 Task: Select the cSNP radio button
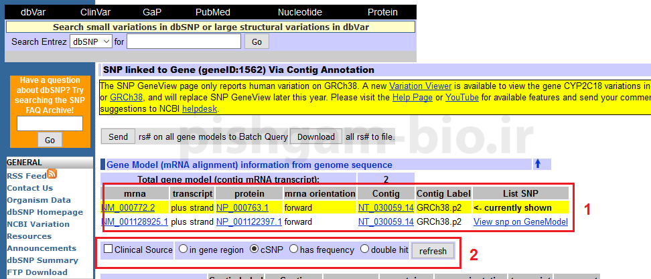click(x=254, y=250)
